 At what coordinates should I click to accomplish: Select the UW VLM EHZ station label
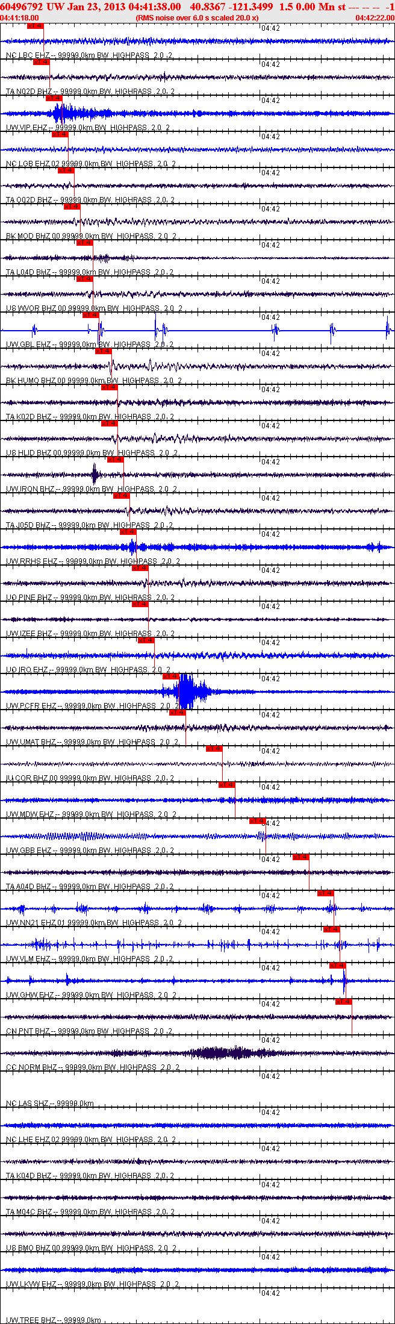[90, 959]
